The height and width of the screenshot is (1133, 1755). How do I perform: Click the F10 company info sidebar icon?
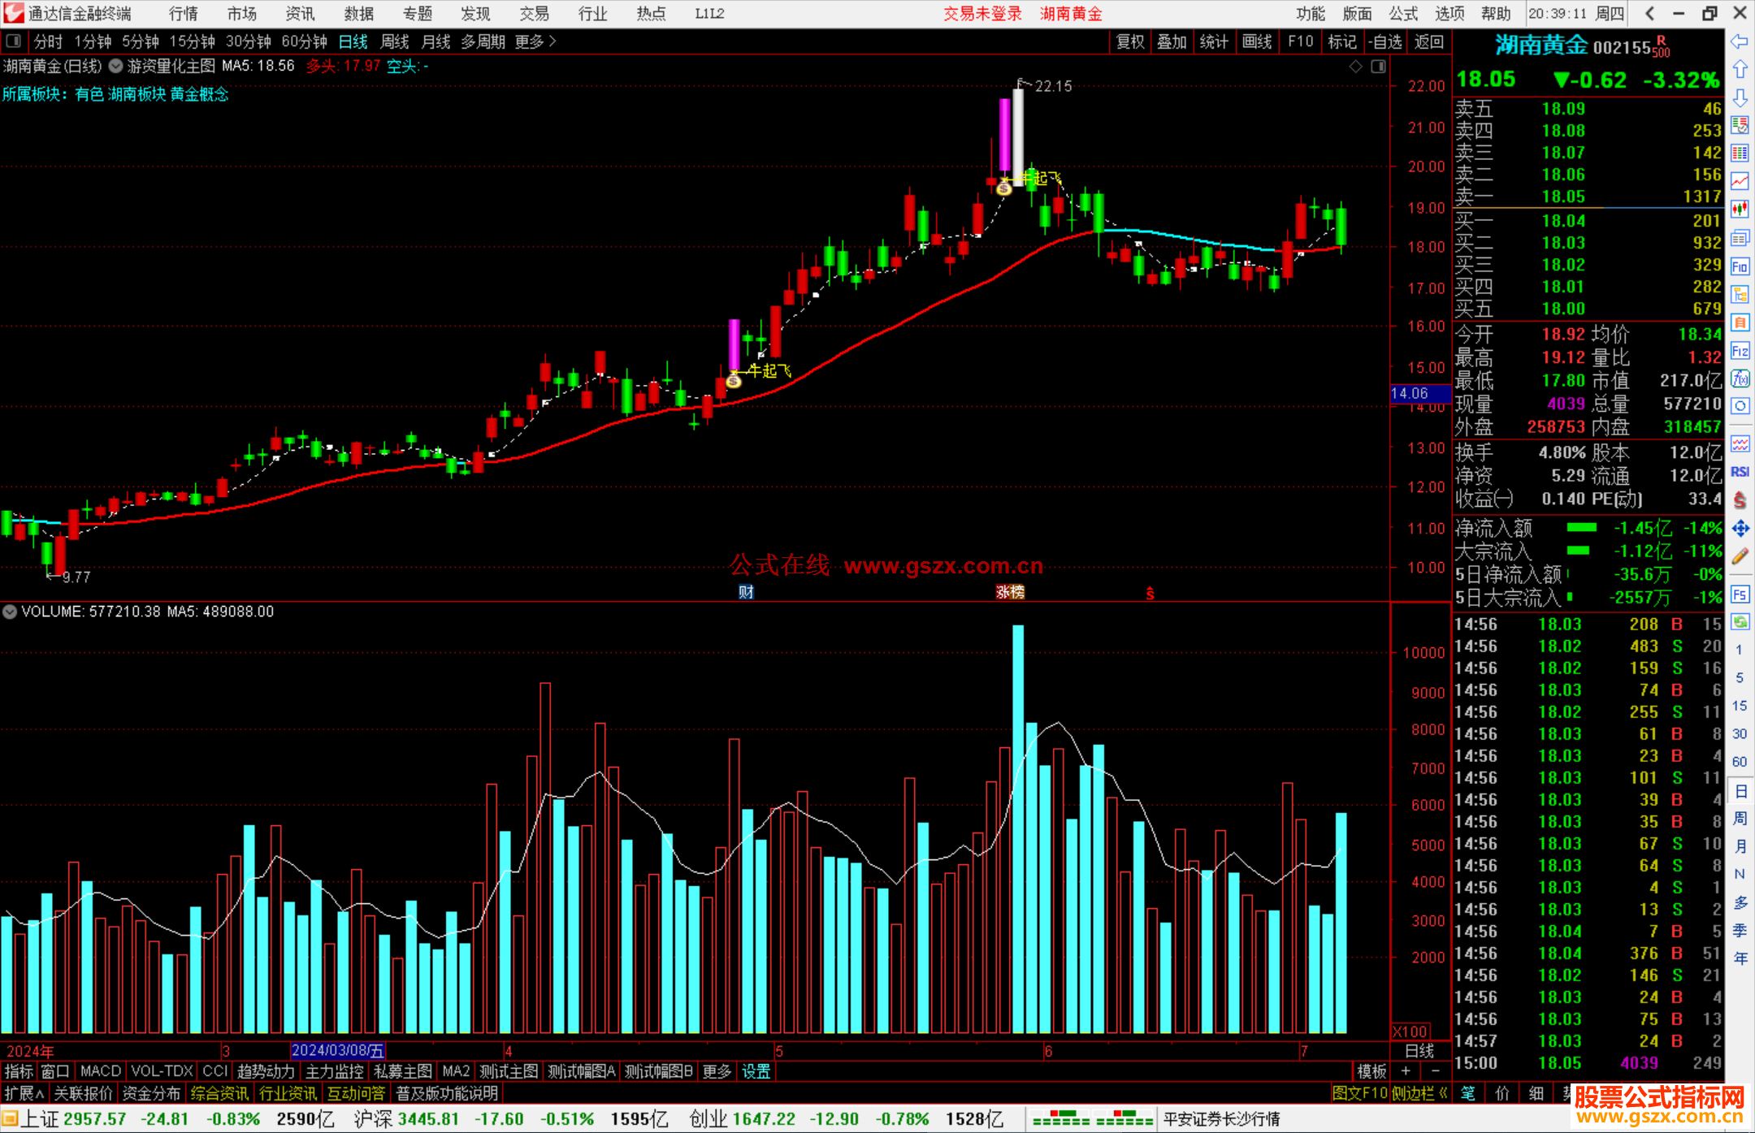(1740, 266)
